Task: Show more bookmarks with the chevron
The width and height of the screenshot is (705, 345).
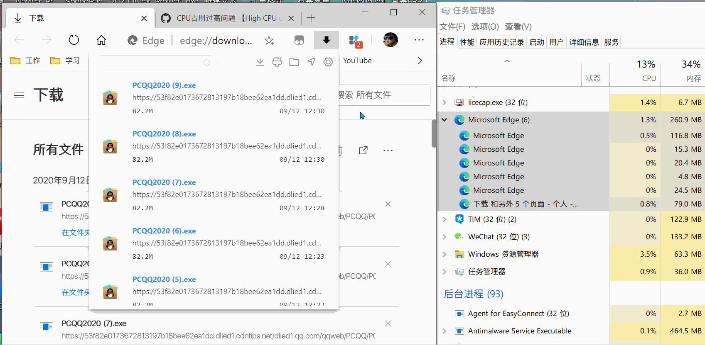Action: [x=420, y=61]
